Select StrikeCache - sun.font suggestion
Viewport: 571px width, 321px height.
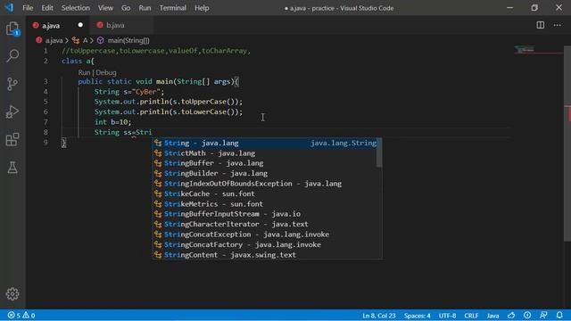265,193
